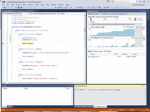Click Reset View in Diagnostic Tools

tap(122, 14)
